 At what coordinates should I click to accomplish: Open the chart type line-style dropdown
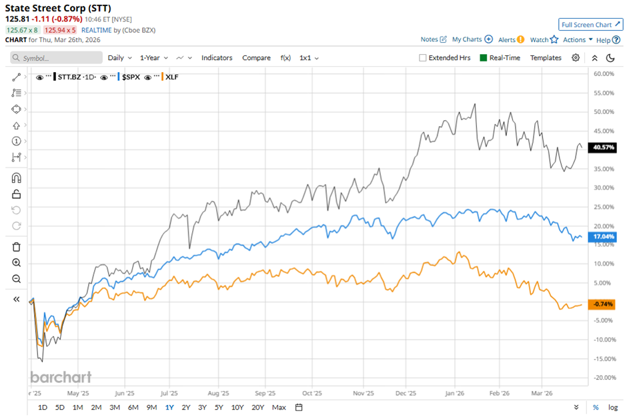click(184, 58)
